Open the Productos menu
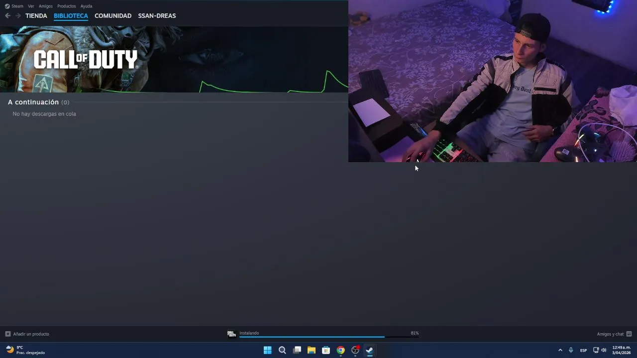Screen dimensions: 637x358 (67, 6)
